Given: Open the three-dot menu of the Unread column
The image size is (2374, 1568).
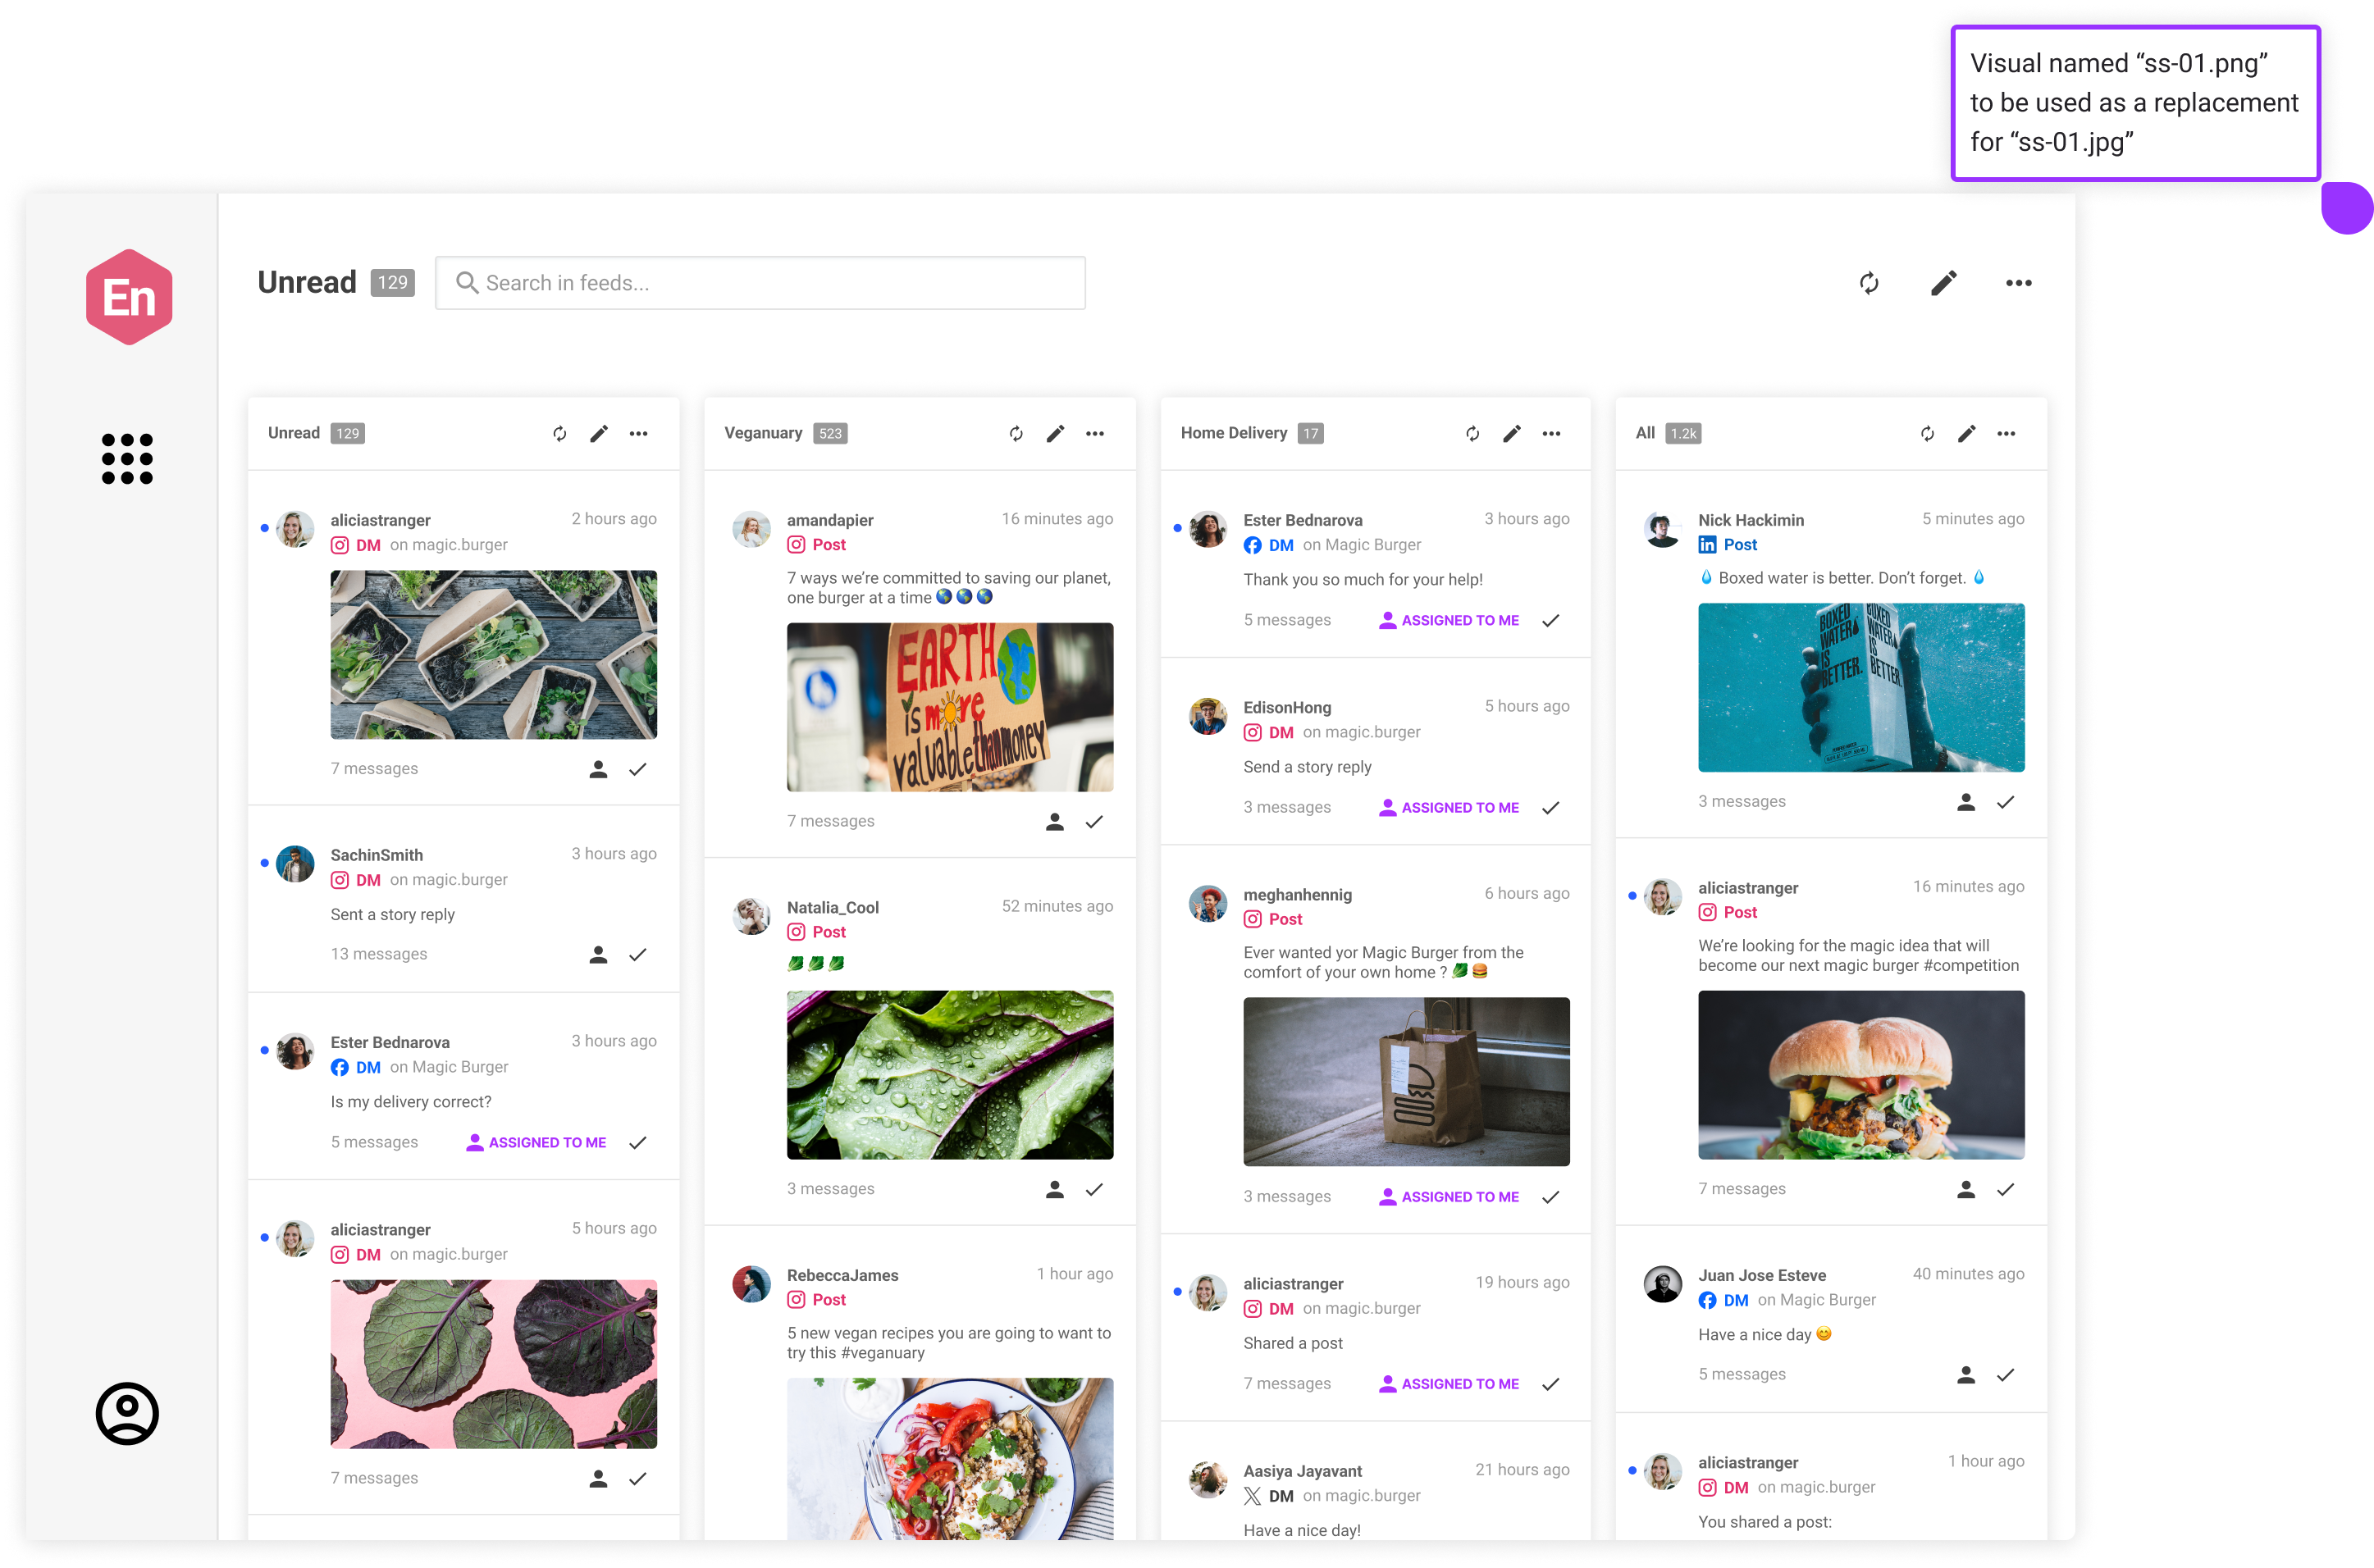Looking at the screenshot, I should click(639, 433).
